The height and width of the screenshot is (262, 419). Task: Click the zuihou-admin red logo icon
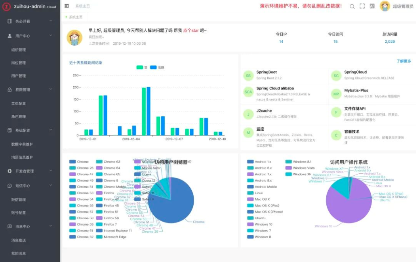[6, 6]
